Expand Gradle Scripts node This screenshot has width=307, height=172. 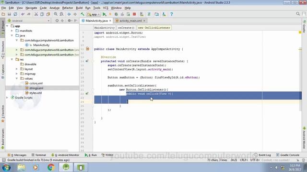[x=7, y=97]
